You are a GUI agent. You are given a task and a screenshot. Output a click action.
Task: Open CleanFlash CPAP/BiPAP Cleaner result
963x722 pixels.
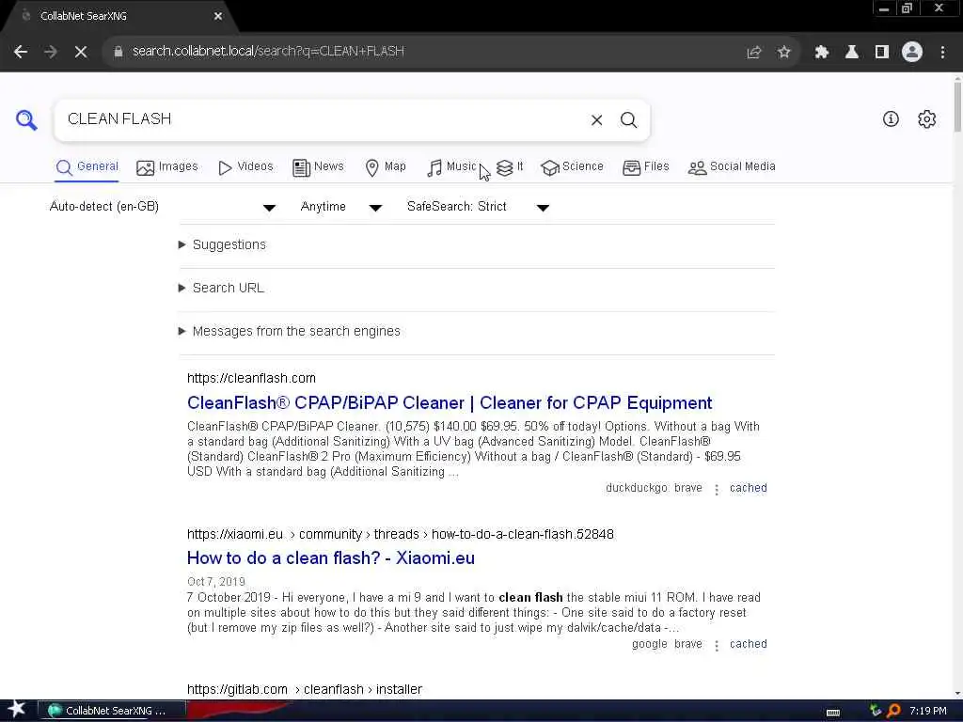coord(450,403)
